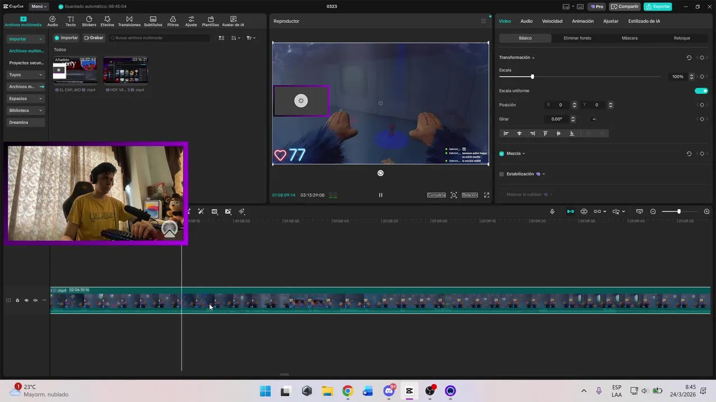The image size is (716, 402).
Task: Open the Stickers panel
Action: point(89,21)
